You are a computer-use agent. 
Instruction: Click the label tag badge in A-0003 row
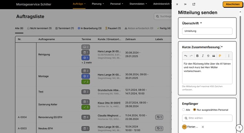point(159,129)
